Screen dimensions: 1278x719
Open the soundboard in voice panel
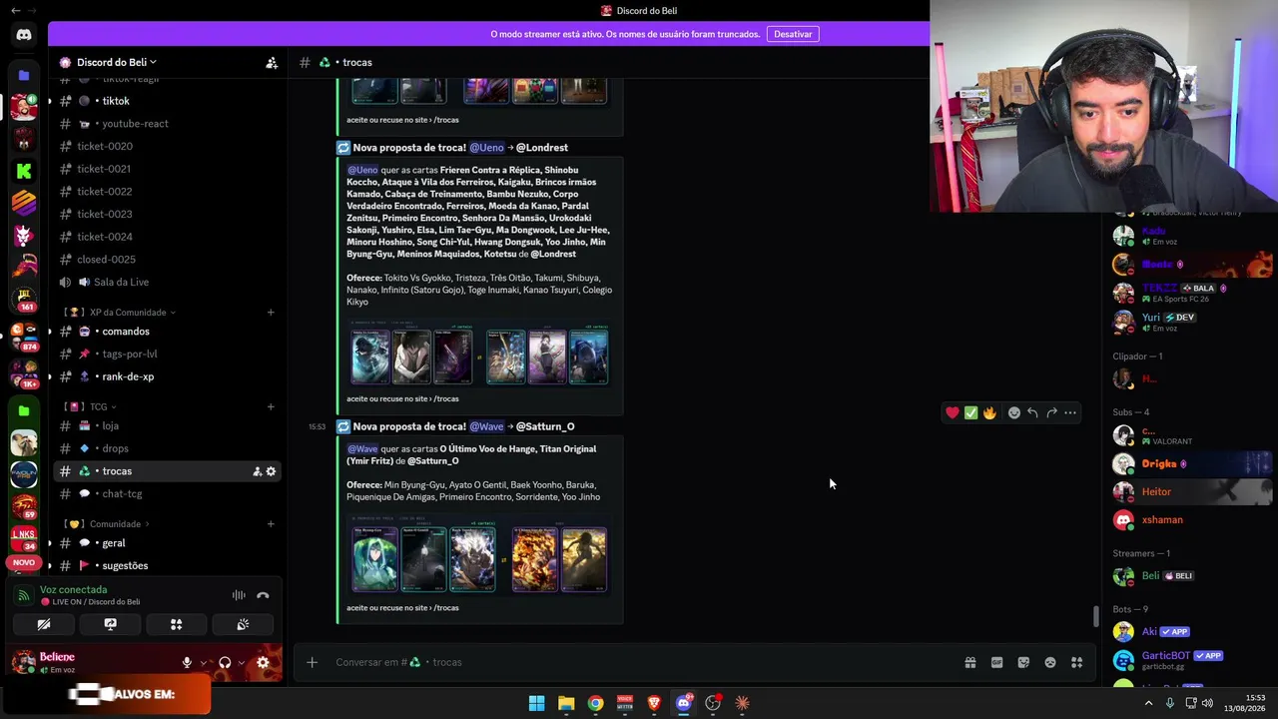point(243,624)
